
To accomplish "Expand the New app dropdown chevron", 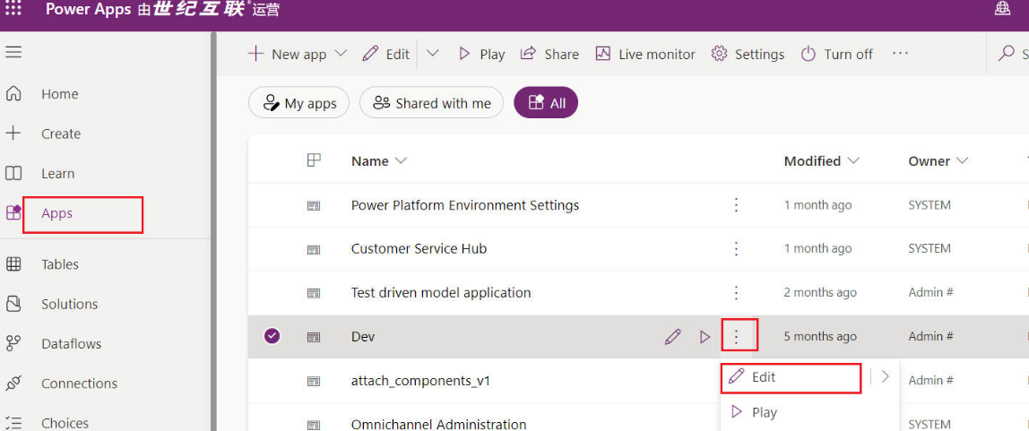I will 341,54.
